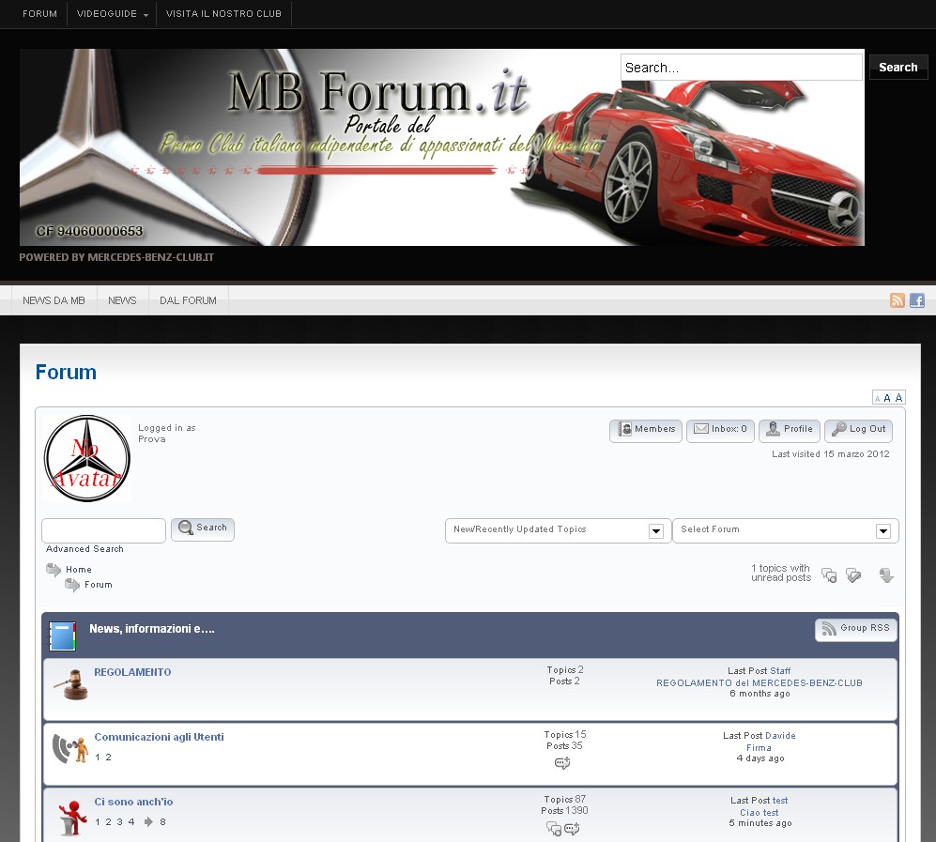Viewport: 936px width, 842px height.
Task: Click 'Last visited 15 marzo 2012' text
Action: coord(830,454)
